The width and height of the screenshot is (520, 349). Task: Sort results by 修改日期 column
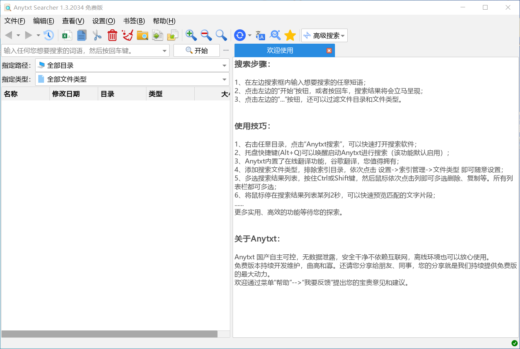(74, 94)
